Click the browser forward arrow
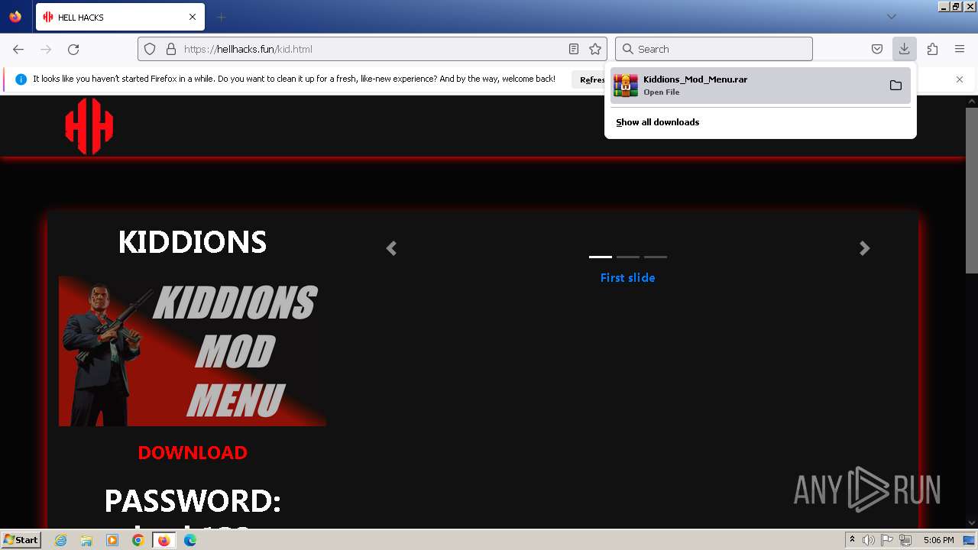Image resolution: width=978 pixels, height=550 pixels. pyautogui.click(x=46, y=49)
